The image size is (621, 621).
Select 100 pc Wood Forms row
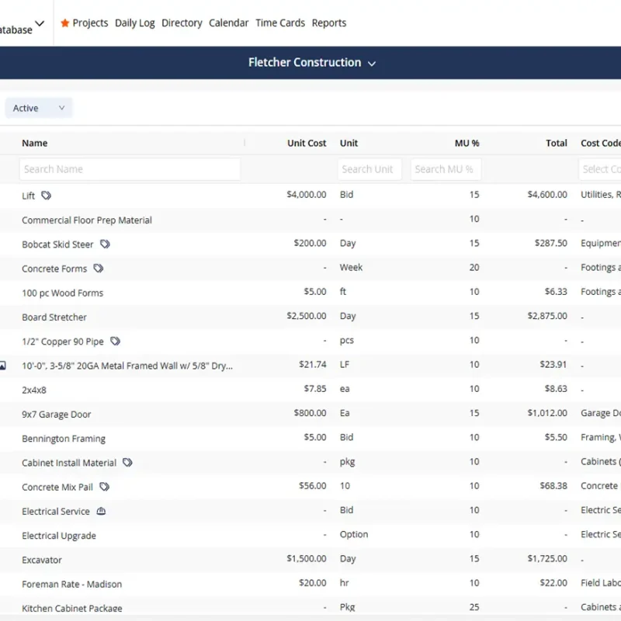click(x=63, y=293)
